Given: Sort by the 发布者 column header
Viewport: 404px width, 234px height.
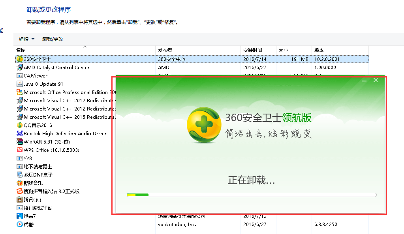Looking at the screenshot, I should click(x=198, y=50).
